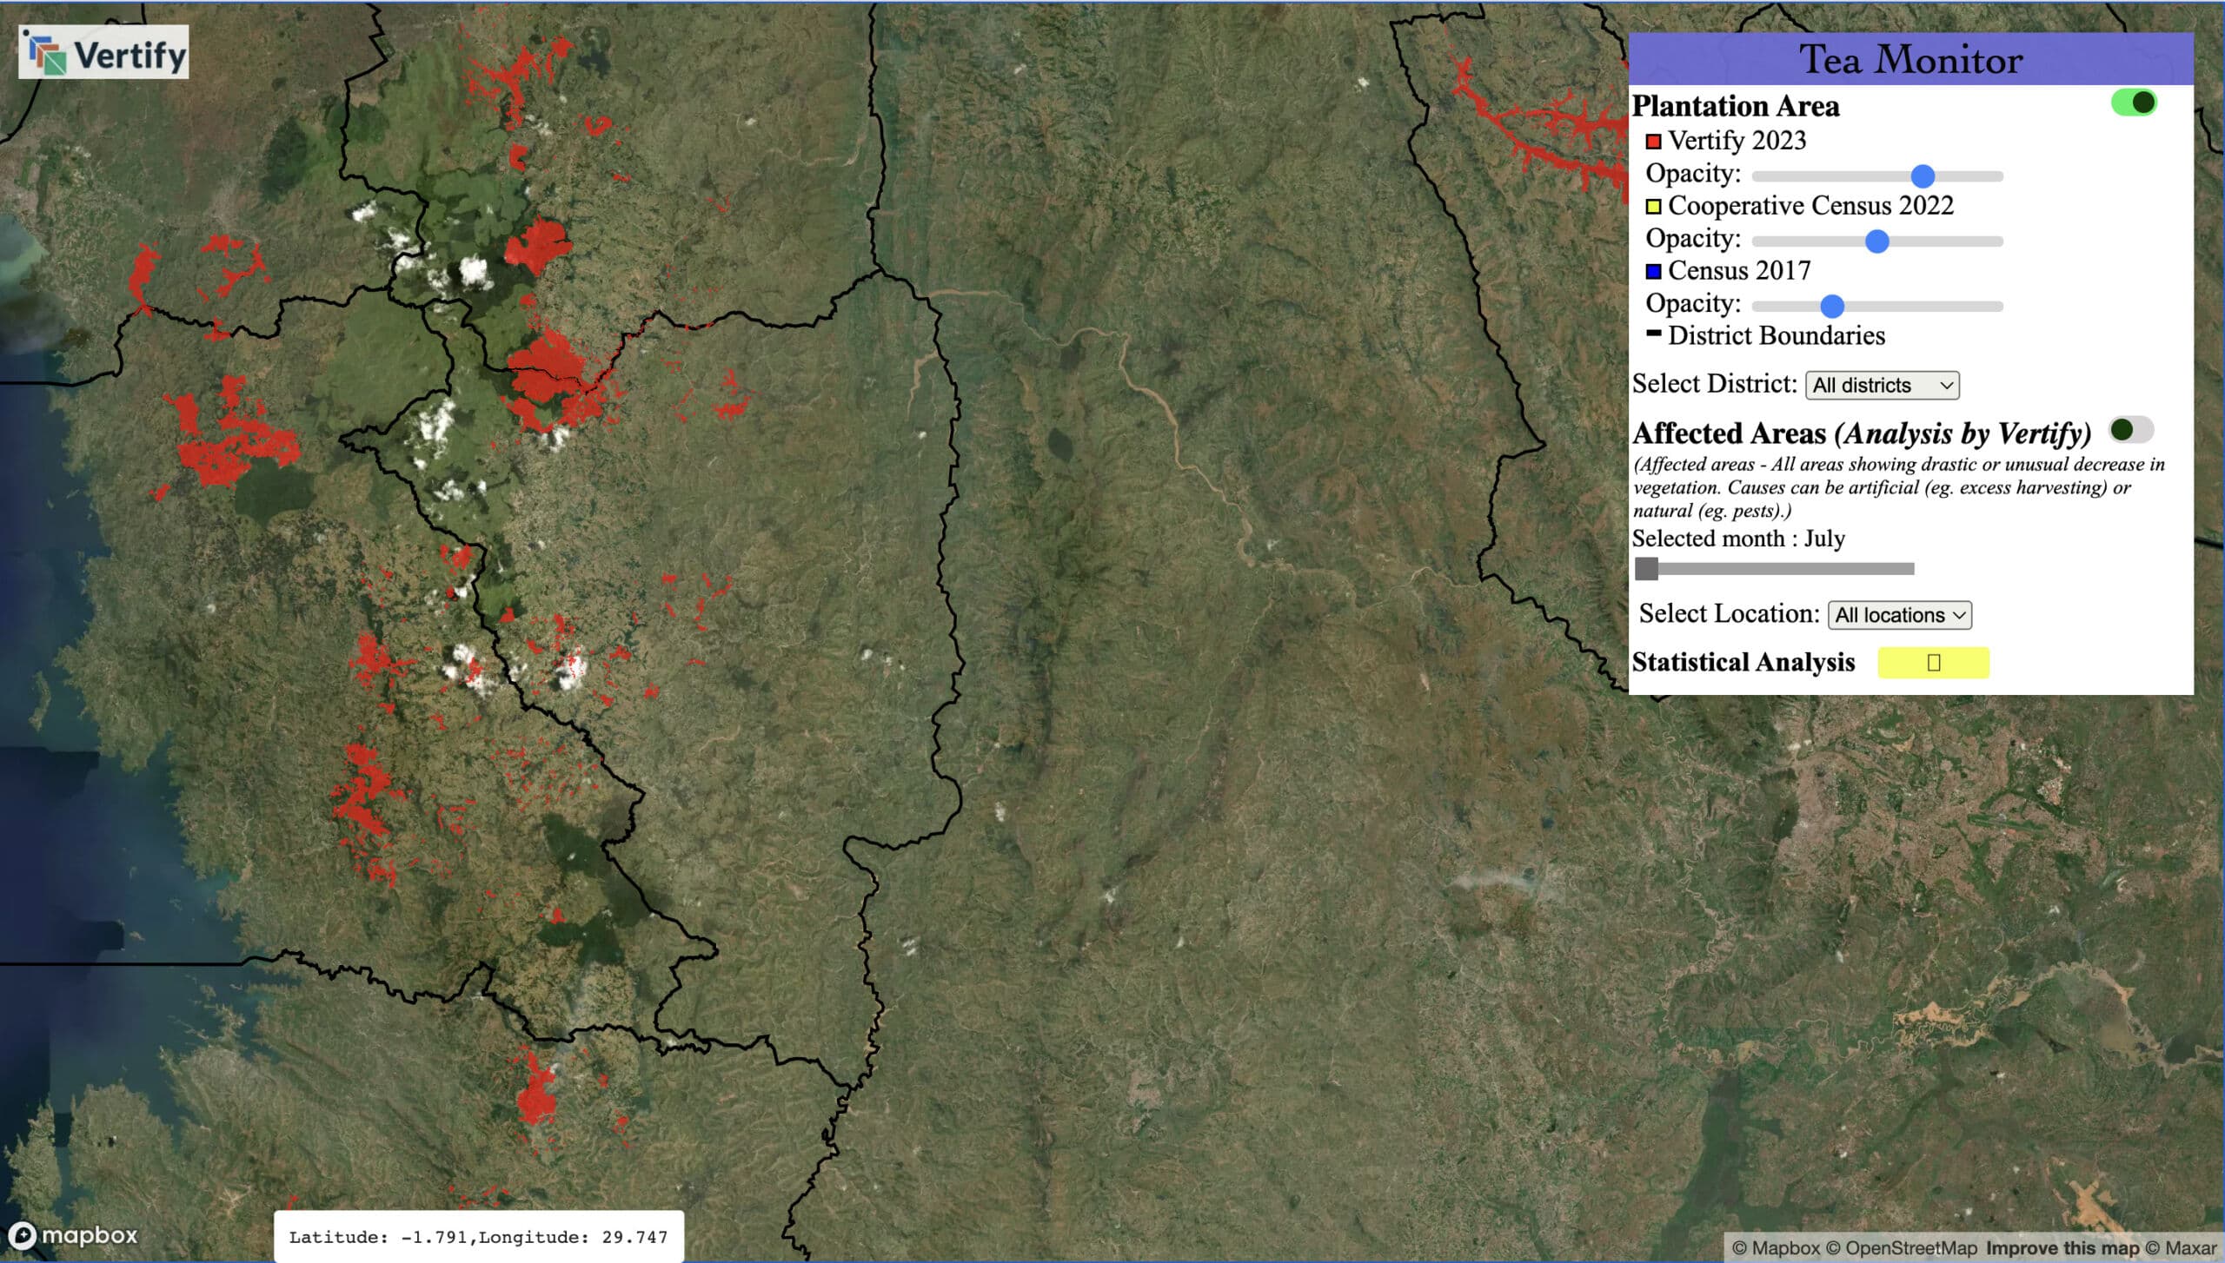2225x1263 pixels.
Task: Open the Improve this map link
Action: tap(2062, 1248)
